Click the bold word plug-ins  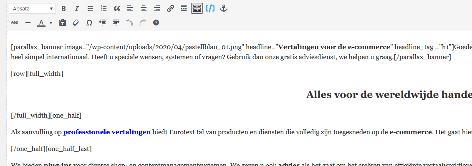[58, 164]
